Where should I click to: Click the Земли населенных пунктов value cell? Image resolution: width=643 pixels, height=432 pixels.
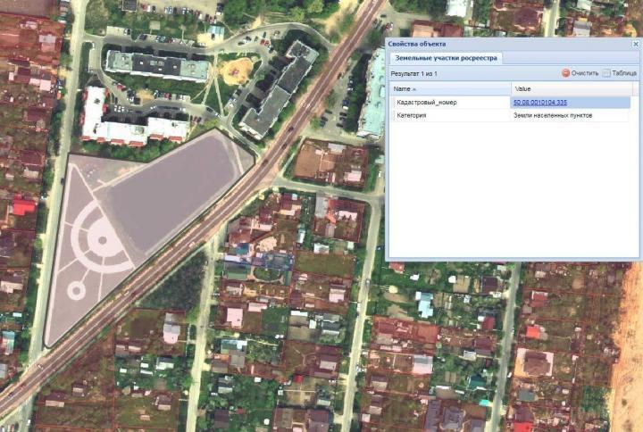coord(546,115)
